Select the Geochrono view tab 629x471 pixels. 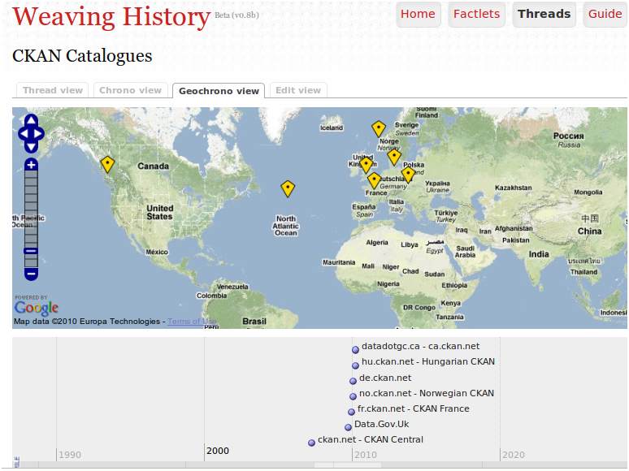[219, 91]
